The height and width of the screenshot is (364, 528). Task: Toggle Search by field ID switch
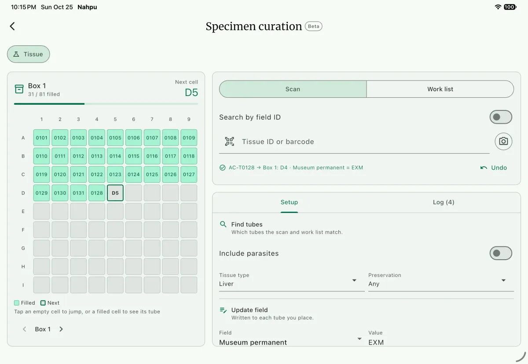(501, 117)
